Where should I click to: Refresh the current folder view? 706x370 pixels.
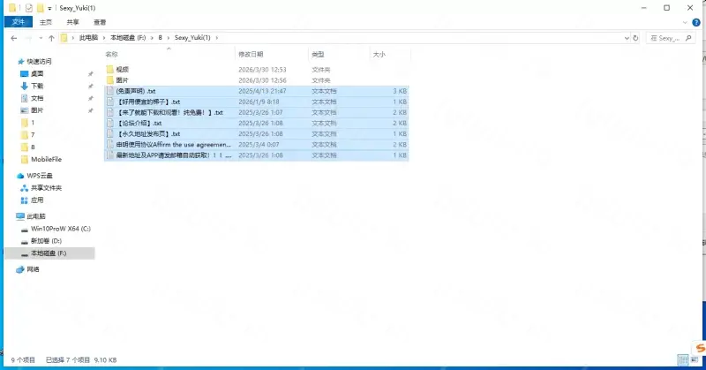[x=636, y=38]
